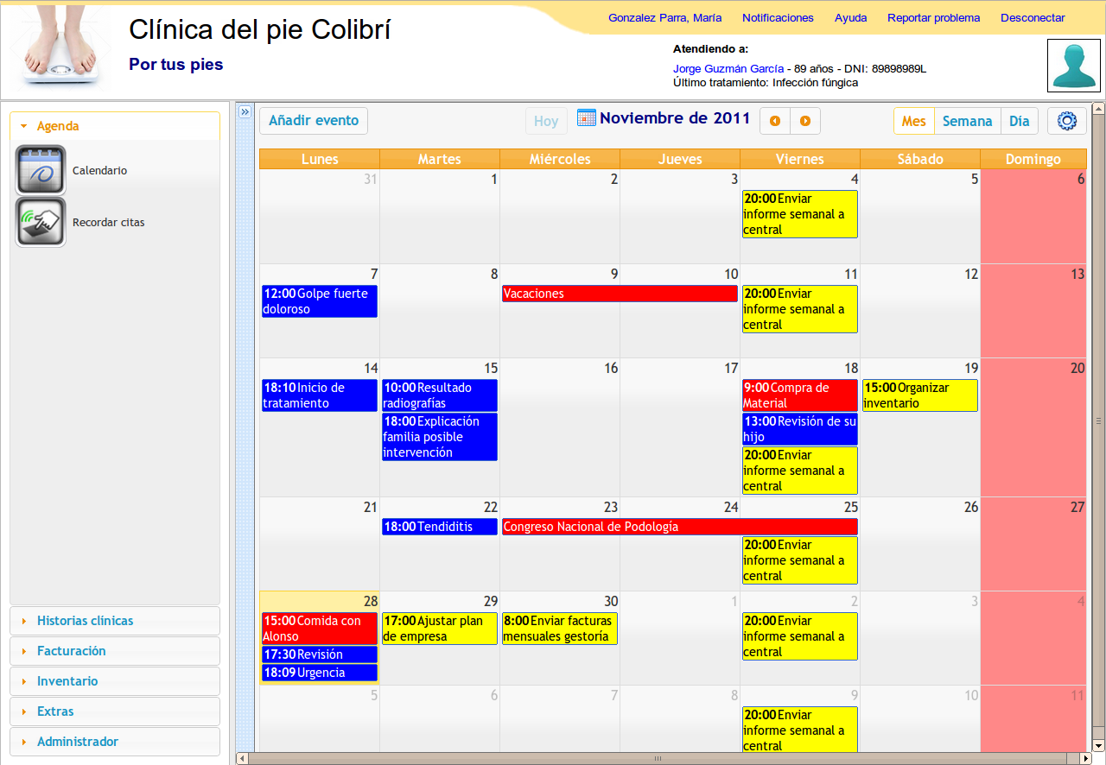The image size is (1106, 765).
Task: Open Notificaciones in the top bar
Action: coord(778,17)
